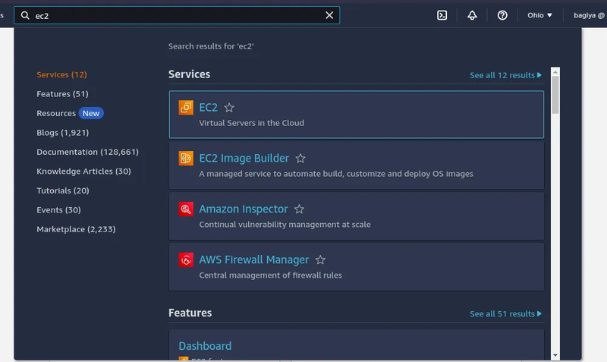Open the Dashboard feature link
Screen dimensions: 607x362
[x=205, y=346]
